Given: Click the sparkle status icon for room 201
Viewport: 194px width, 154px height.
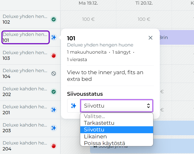Looking at the screenshot, I should click(54, 110).
